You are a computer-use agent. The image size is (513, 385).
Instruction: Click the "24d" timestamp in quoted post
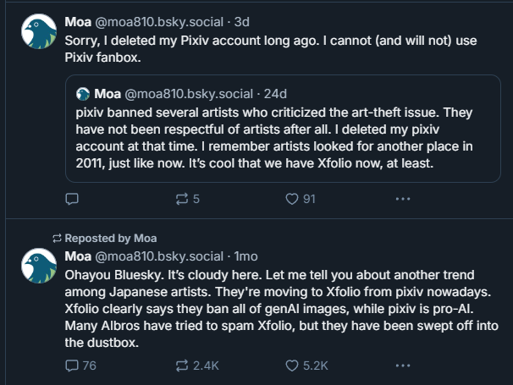pyautogui.click(x=275, y=93)
